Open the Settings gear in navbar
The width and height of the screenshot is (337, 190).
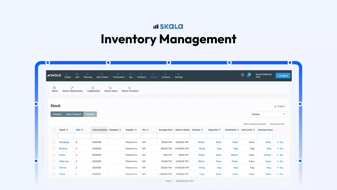pos(179,74)
